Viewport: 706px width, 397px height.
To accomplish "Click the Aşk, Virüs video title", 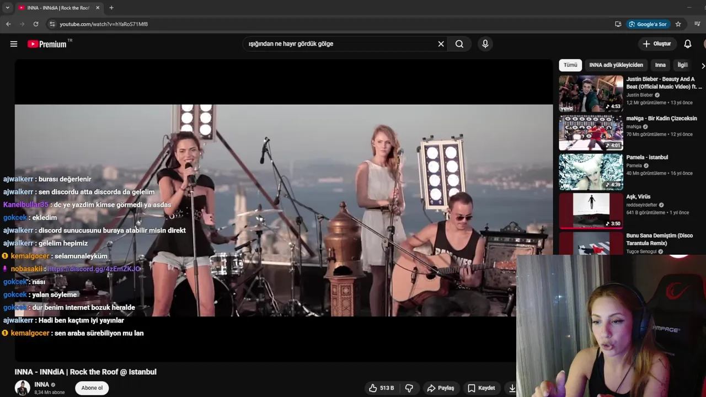I will [638, 197].
